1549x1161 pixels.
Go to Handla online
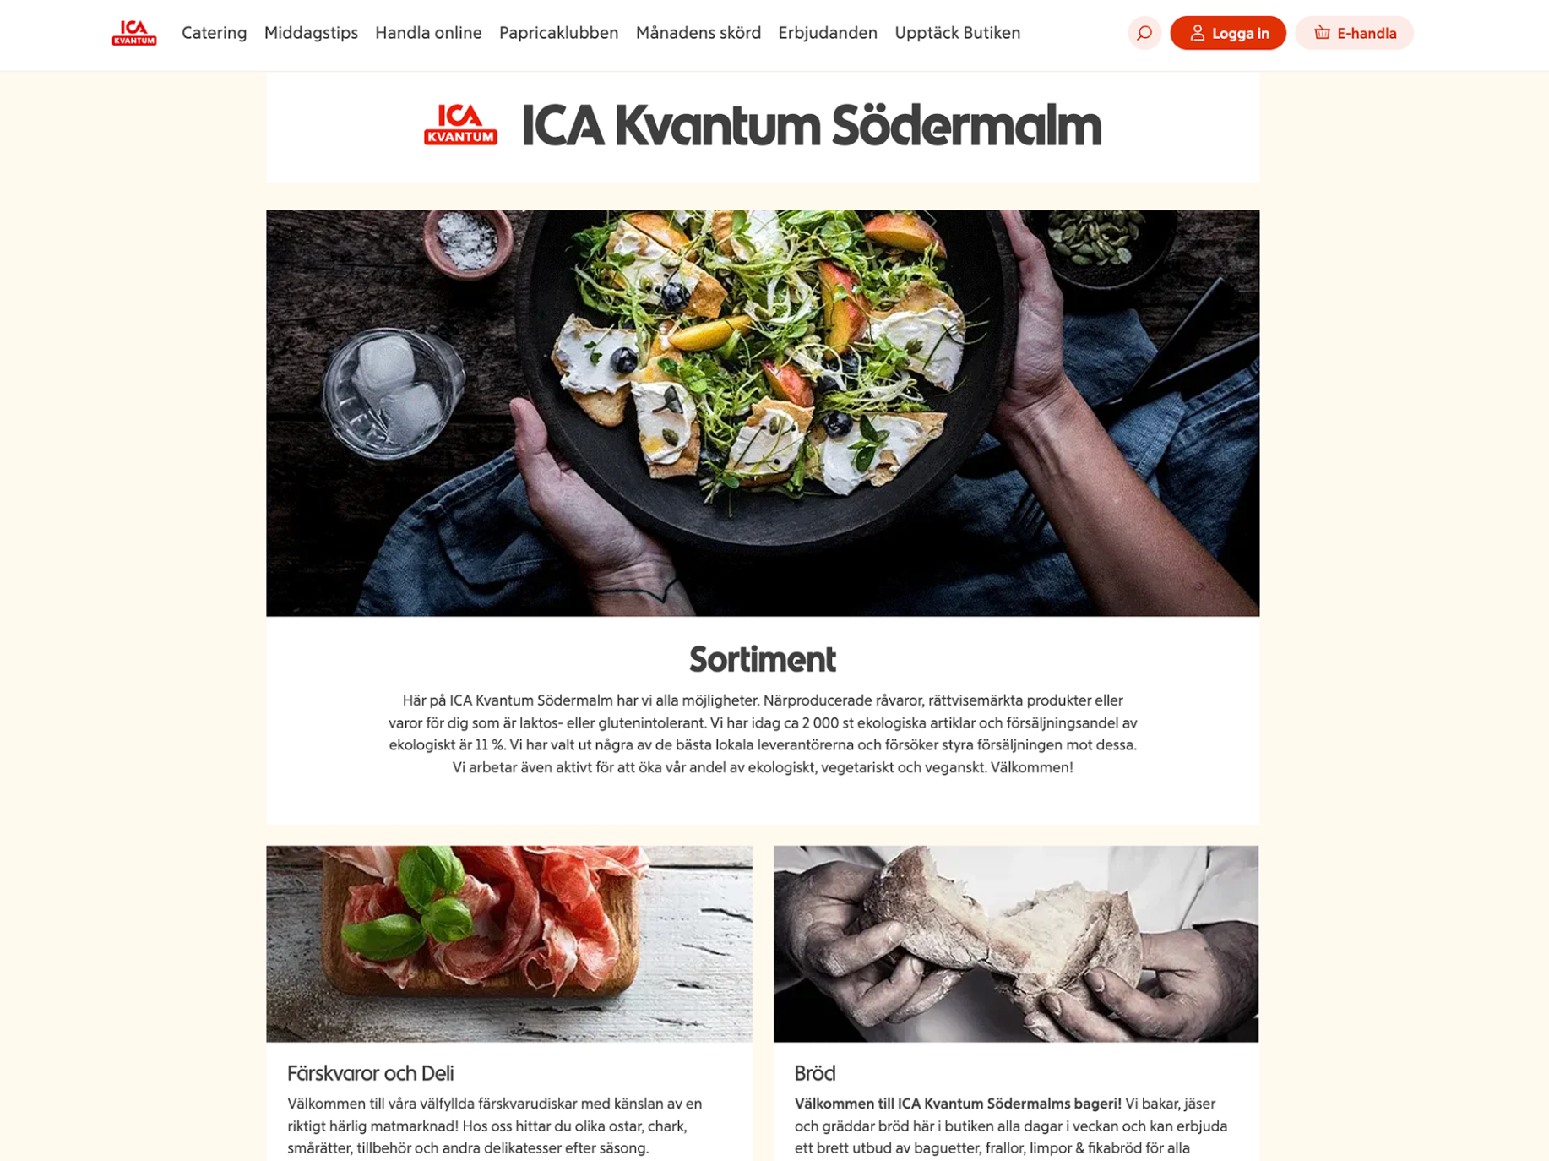(428, 33)
